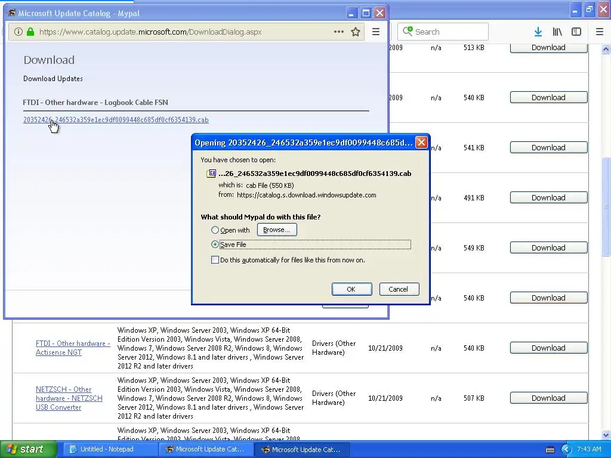Click the popup window address bar URL

pyautogui.click(x=150, y=32)
